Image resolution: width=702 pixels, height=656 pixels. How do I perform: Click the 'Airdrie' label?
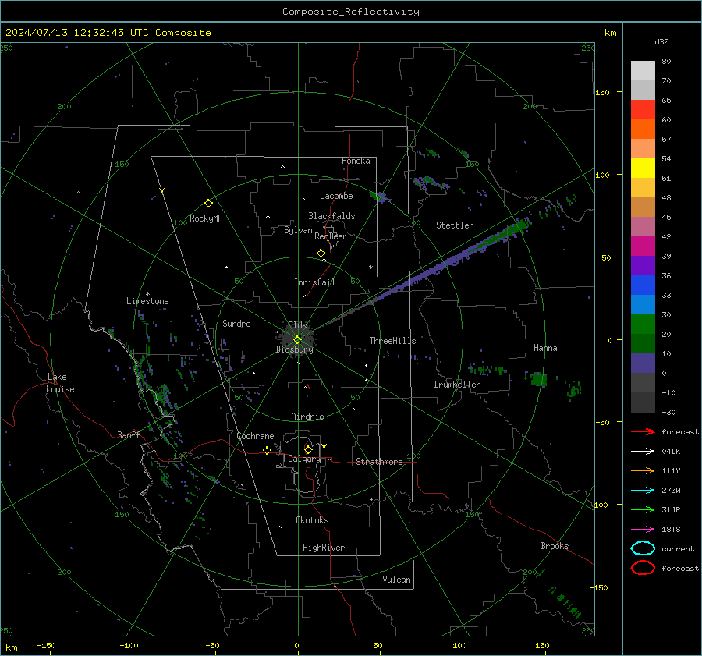pyautogui.click(x=307, y=417)
